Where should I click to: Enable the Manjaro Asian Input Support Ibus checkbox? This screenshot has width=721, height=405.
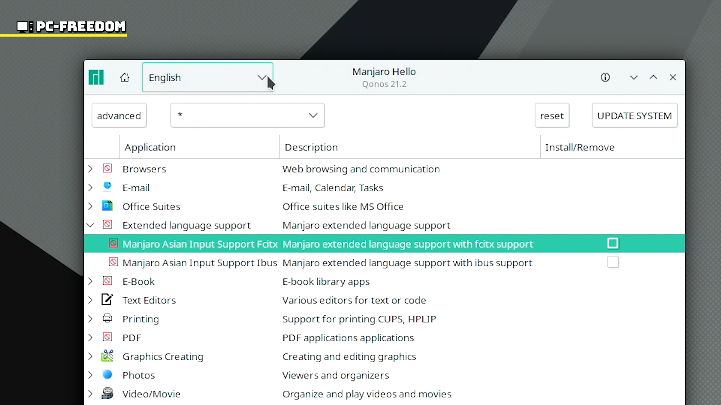pos(612,262)
